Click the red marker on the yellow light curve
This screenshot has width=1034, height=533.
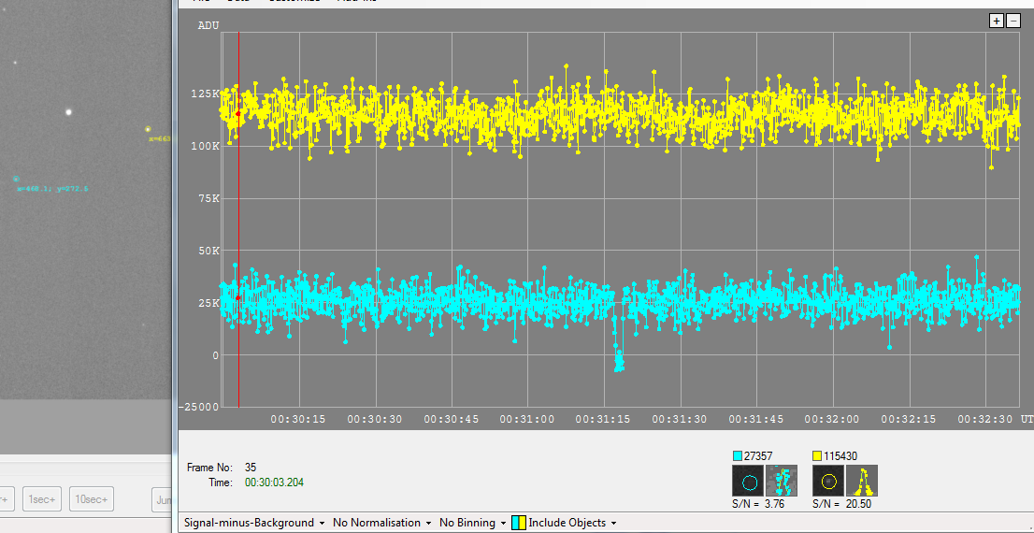238,113
